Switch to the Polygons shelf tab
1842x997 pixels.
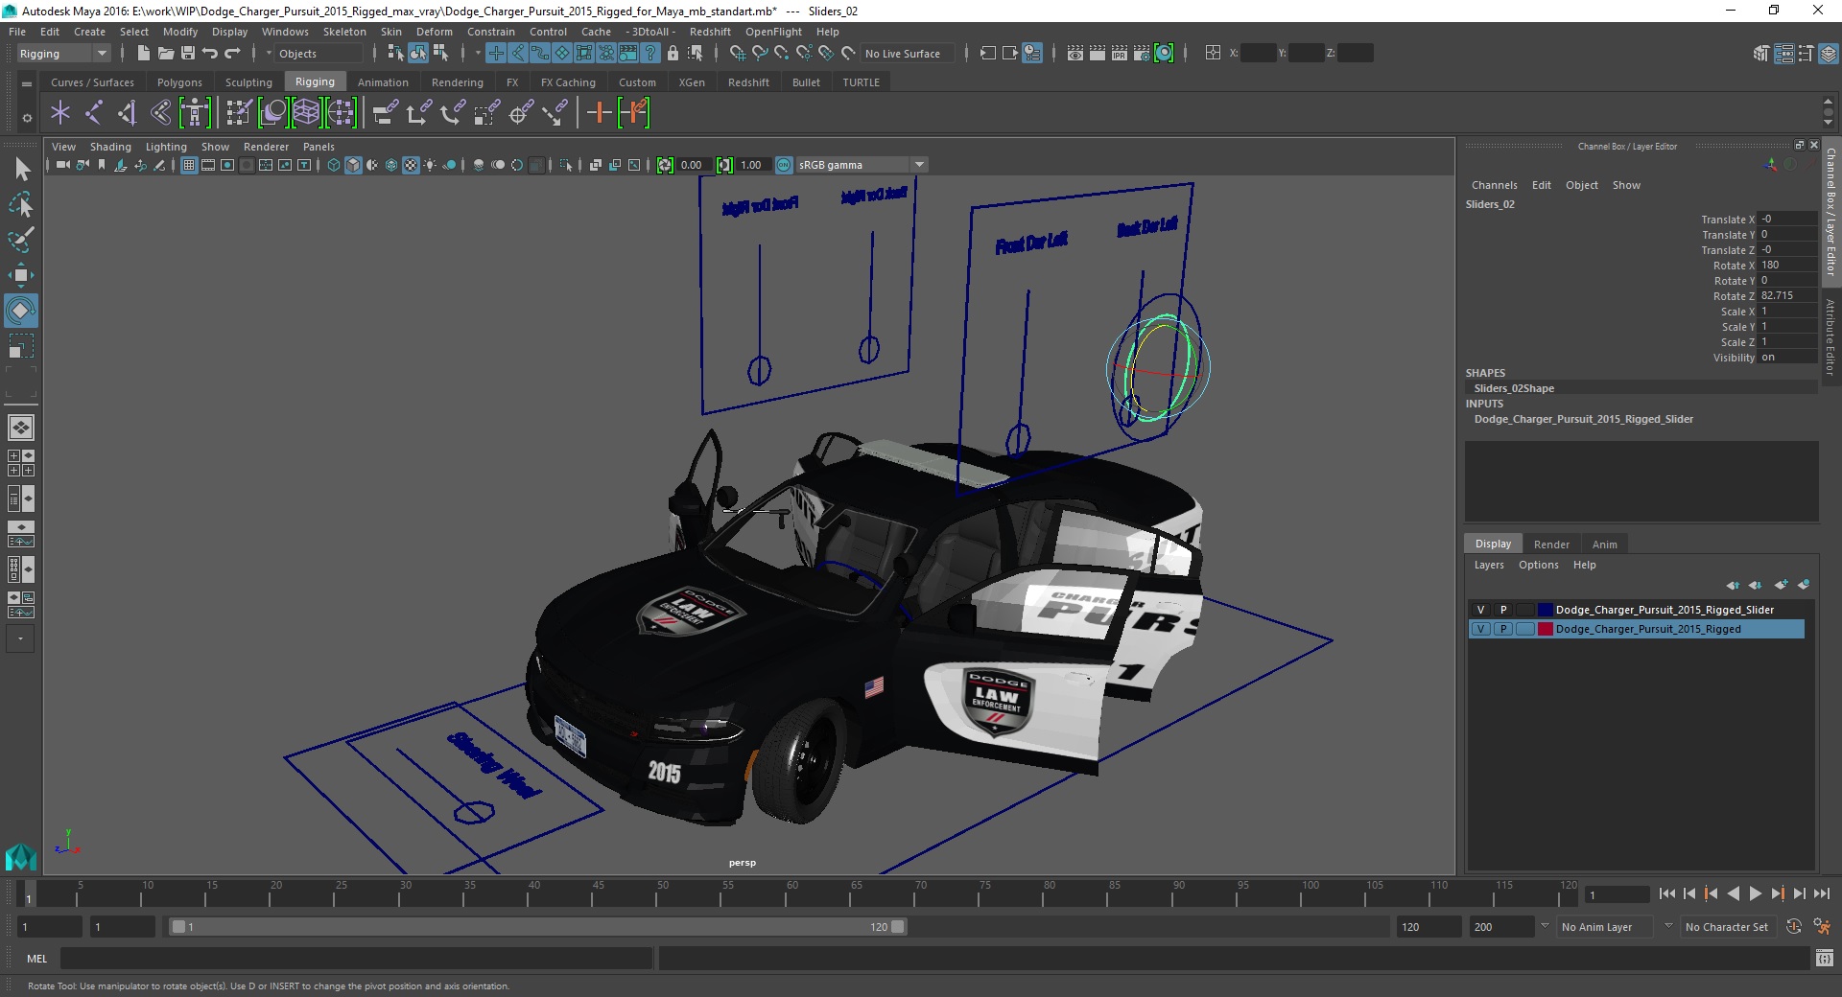pyautogui.click(x=179, y=82)
